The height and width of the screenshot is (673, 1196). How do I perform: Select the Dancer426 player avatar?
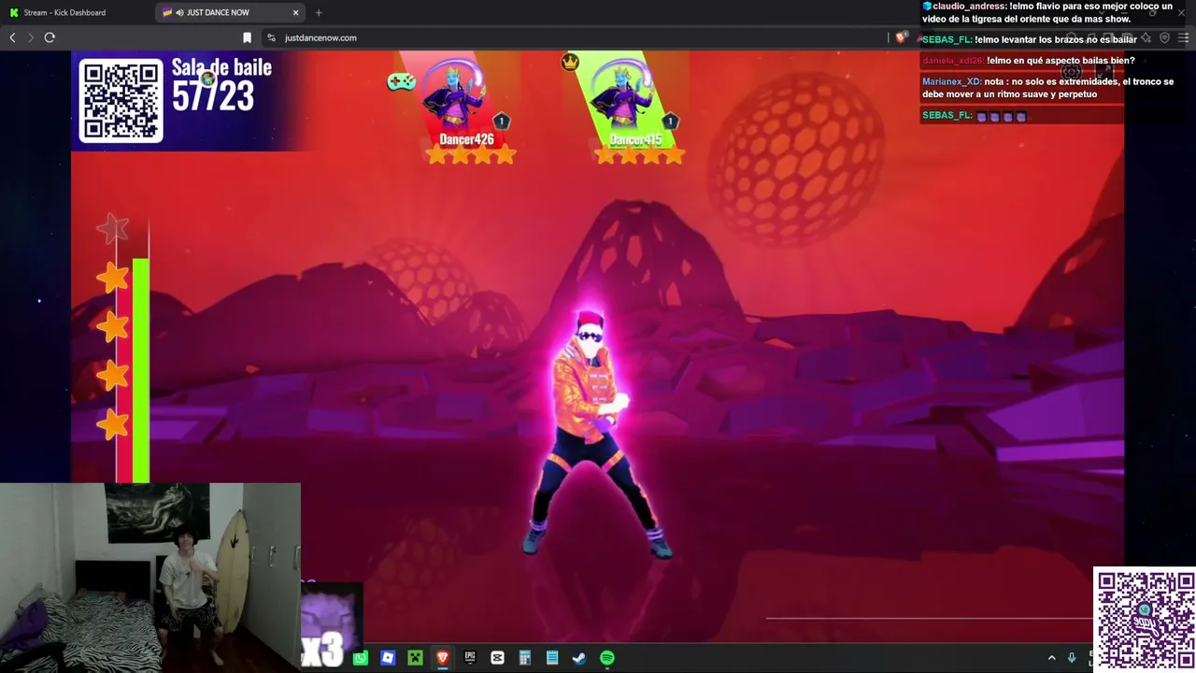click(455, 93)
